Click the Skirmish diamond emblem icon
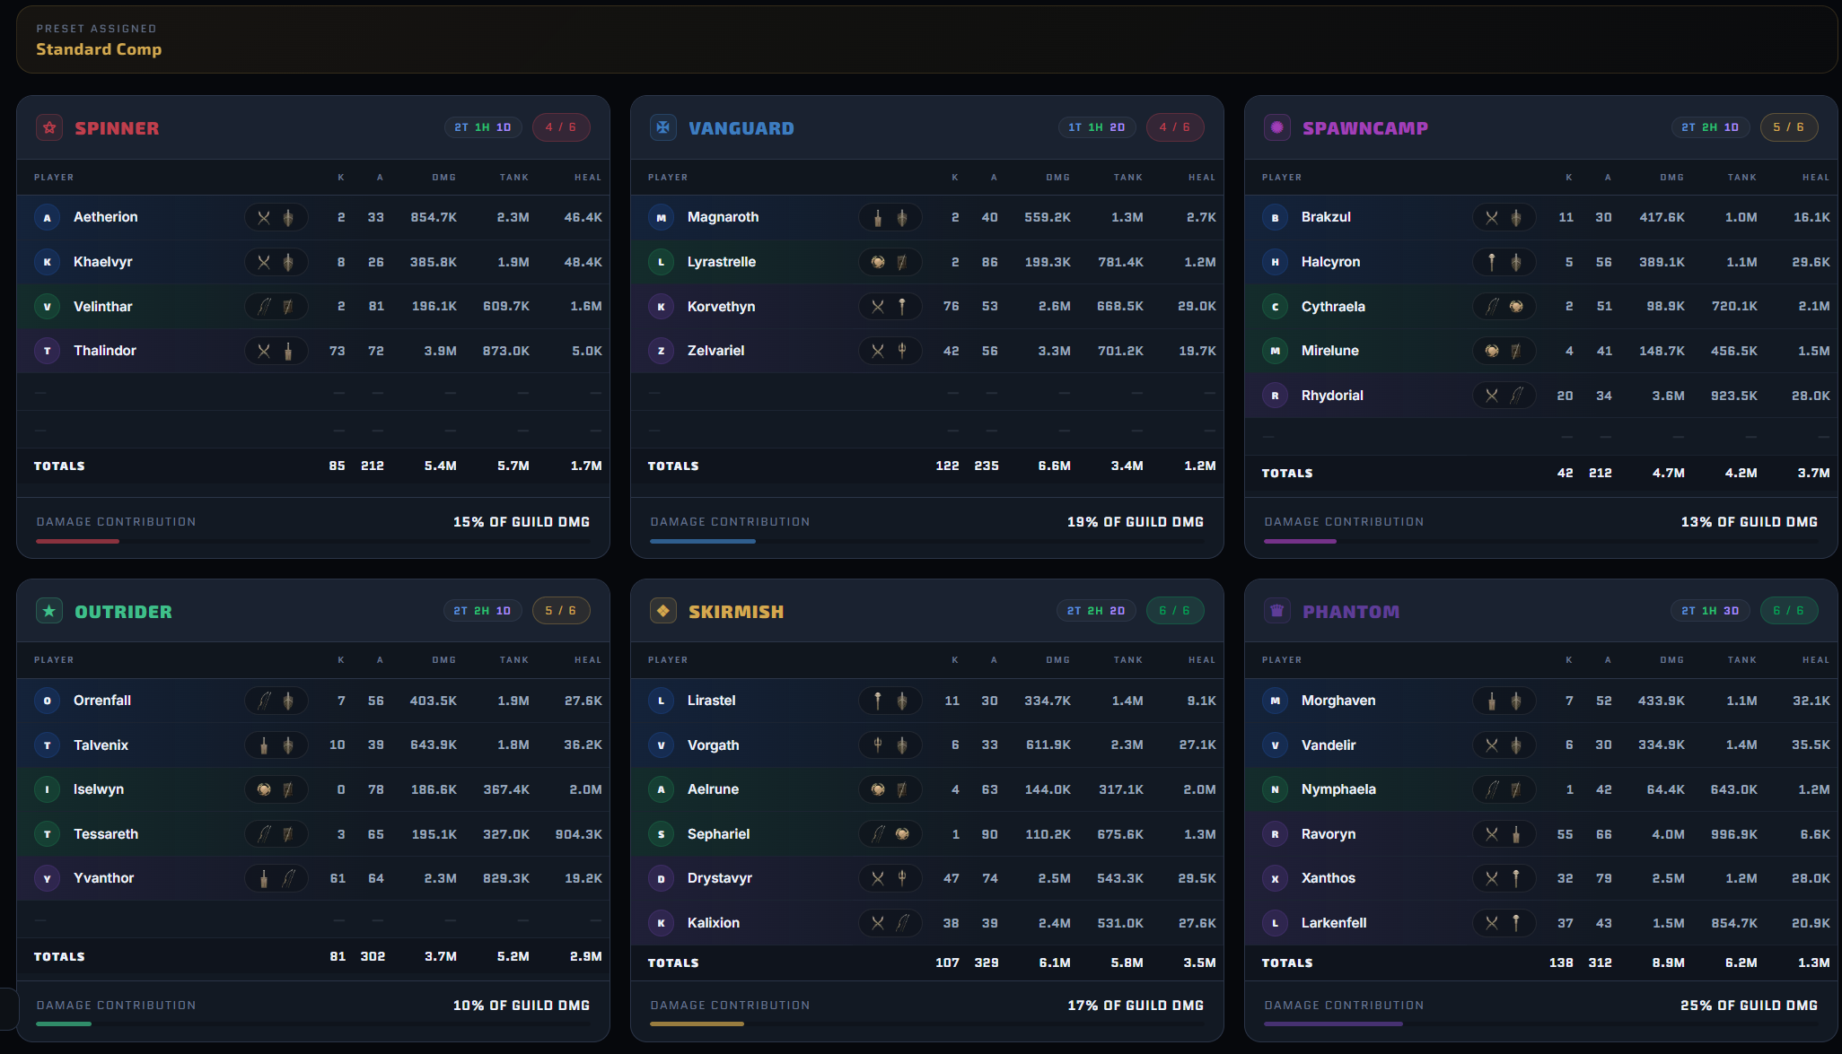The image size is (1842, 1054). [663, 611]
